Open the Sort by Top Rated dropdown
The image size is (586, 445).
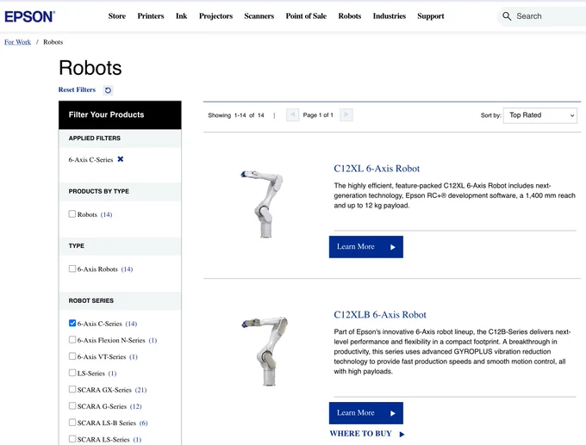540,115
